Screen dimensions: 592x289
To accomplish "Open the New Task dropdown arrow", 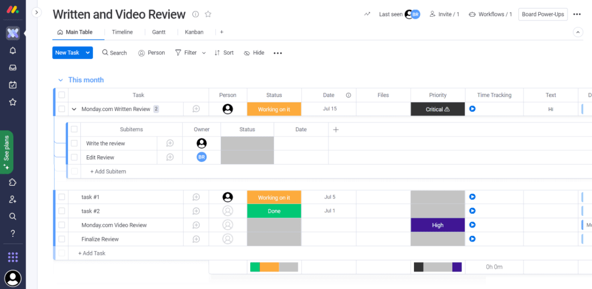I will (87, 53).
